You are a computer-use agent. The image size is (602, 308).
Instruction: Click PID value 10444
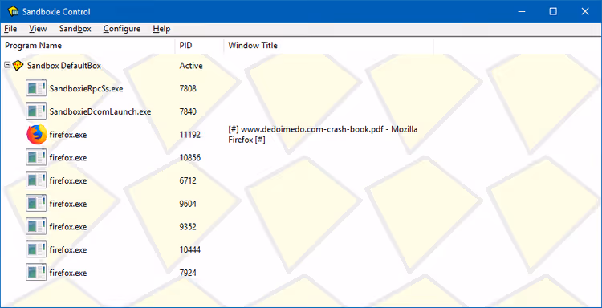(x=190, y=249)
